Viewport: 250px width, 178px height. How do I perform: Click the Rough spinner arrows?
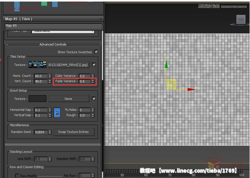point(93,115)
